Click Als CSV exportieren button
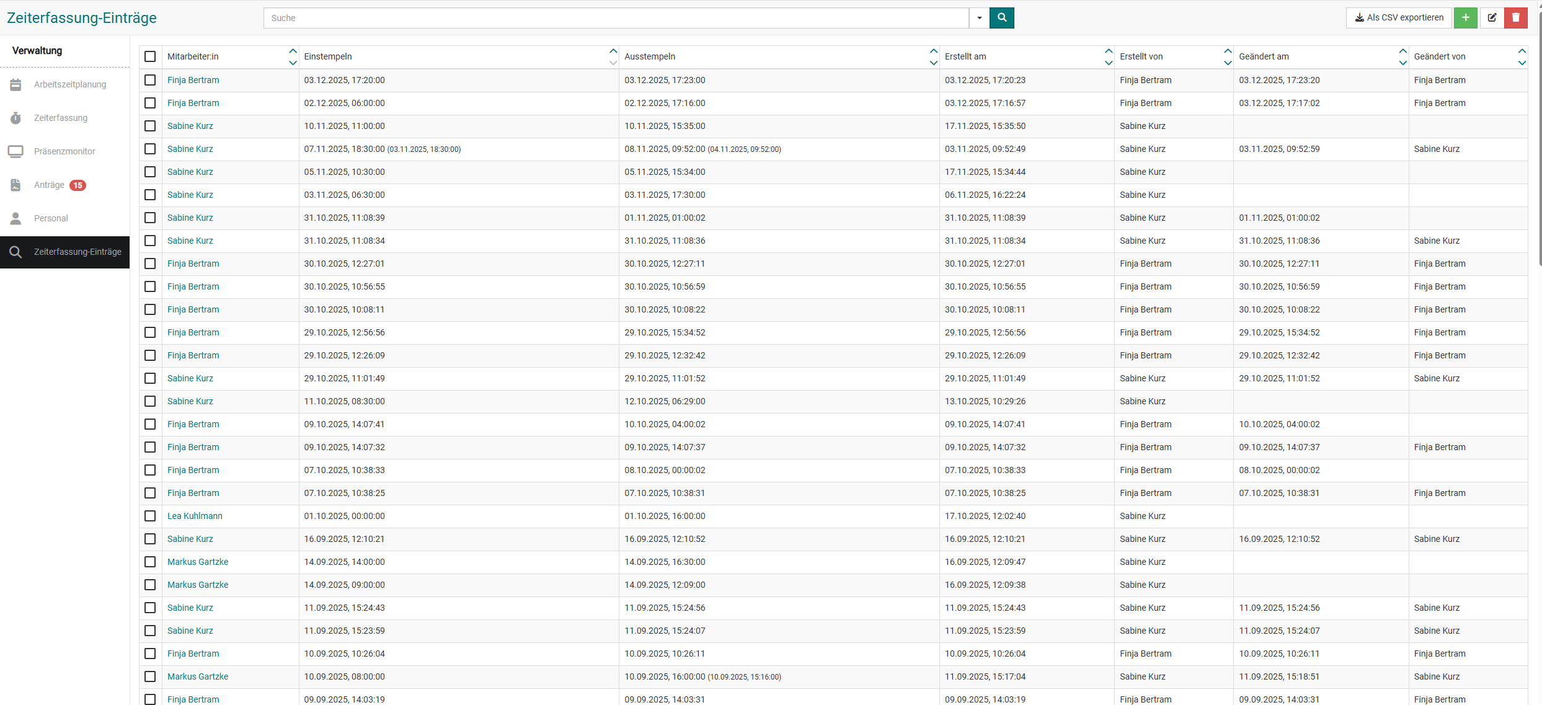1542x705 pixels. click(x=1398, y=18)
